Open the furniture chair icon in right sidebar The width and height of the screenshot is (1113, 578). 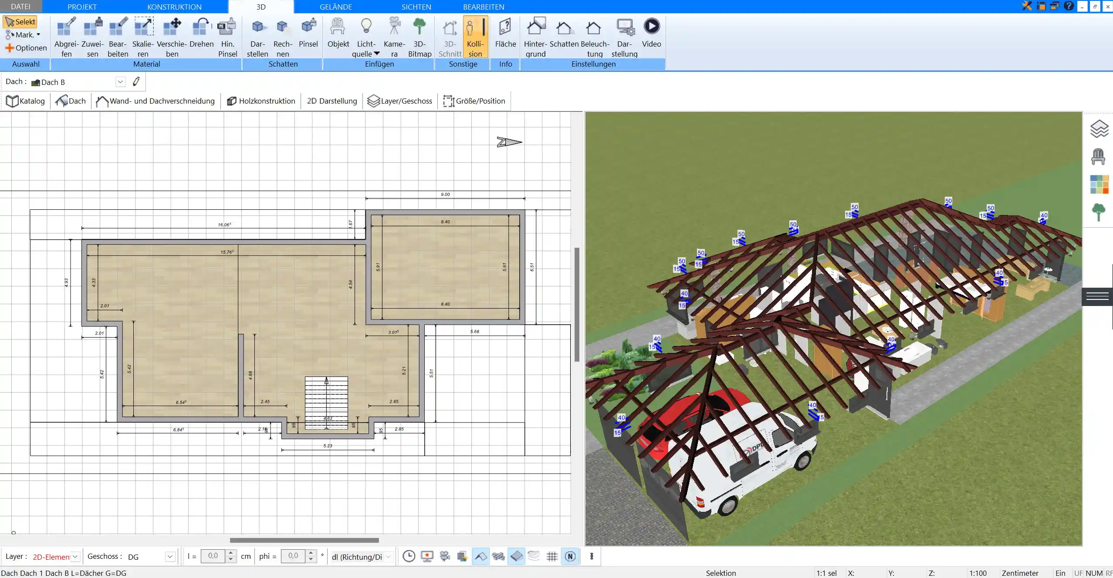[1098, 157]
